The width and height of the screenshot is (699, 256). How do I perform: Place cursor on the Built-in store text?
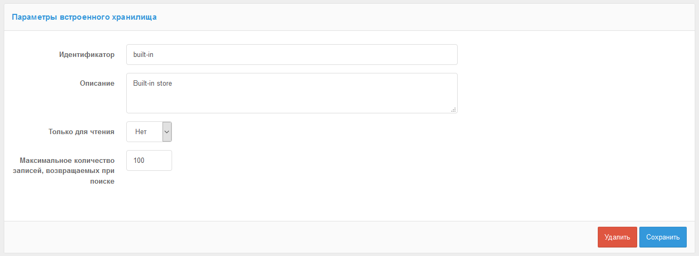[x=152, y=83]
